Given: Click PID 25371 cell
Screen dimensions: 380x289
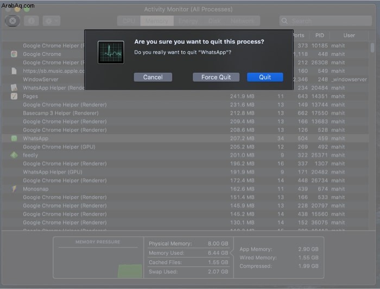Looking at the screenshot, I should click(319, 155).
